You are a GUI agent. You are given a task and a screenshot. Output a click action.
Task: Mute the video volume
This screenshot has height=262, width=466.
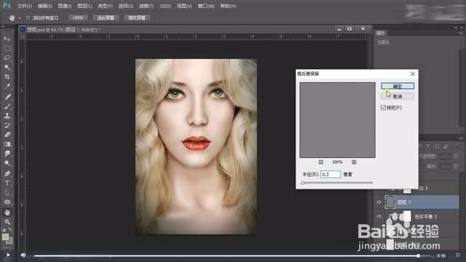pos(23,255)
